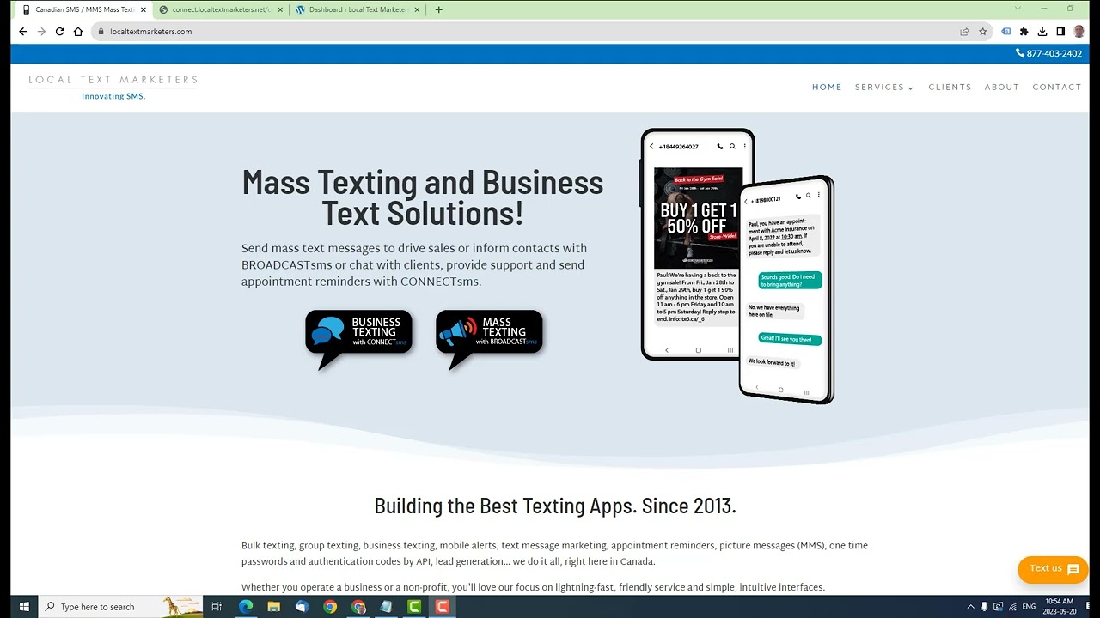Viewport: 1100px width, 618px height.
Task: Open a new browser tab
Action: [439, 9]
